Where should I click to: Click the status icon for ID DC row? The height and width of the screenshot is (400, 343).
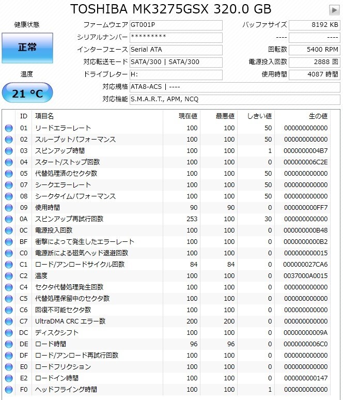point(9,333)
